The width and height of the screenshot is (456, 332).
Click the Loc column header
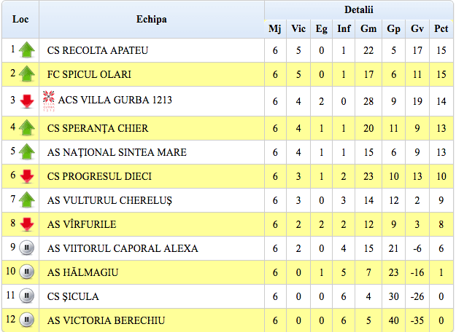[20, 20]
